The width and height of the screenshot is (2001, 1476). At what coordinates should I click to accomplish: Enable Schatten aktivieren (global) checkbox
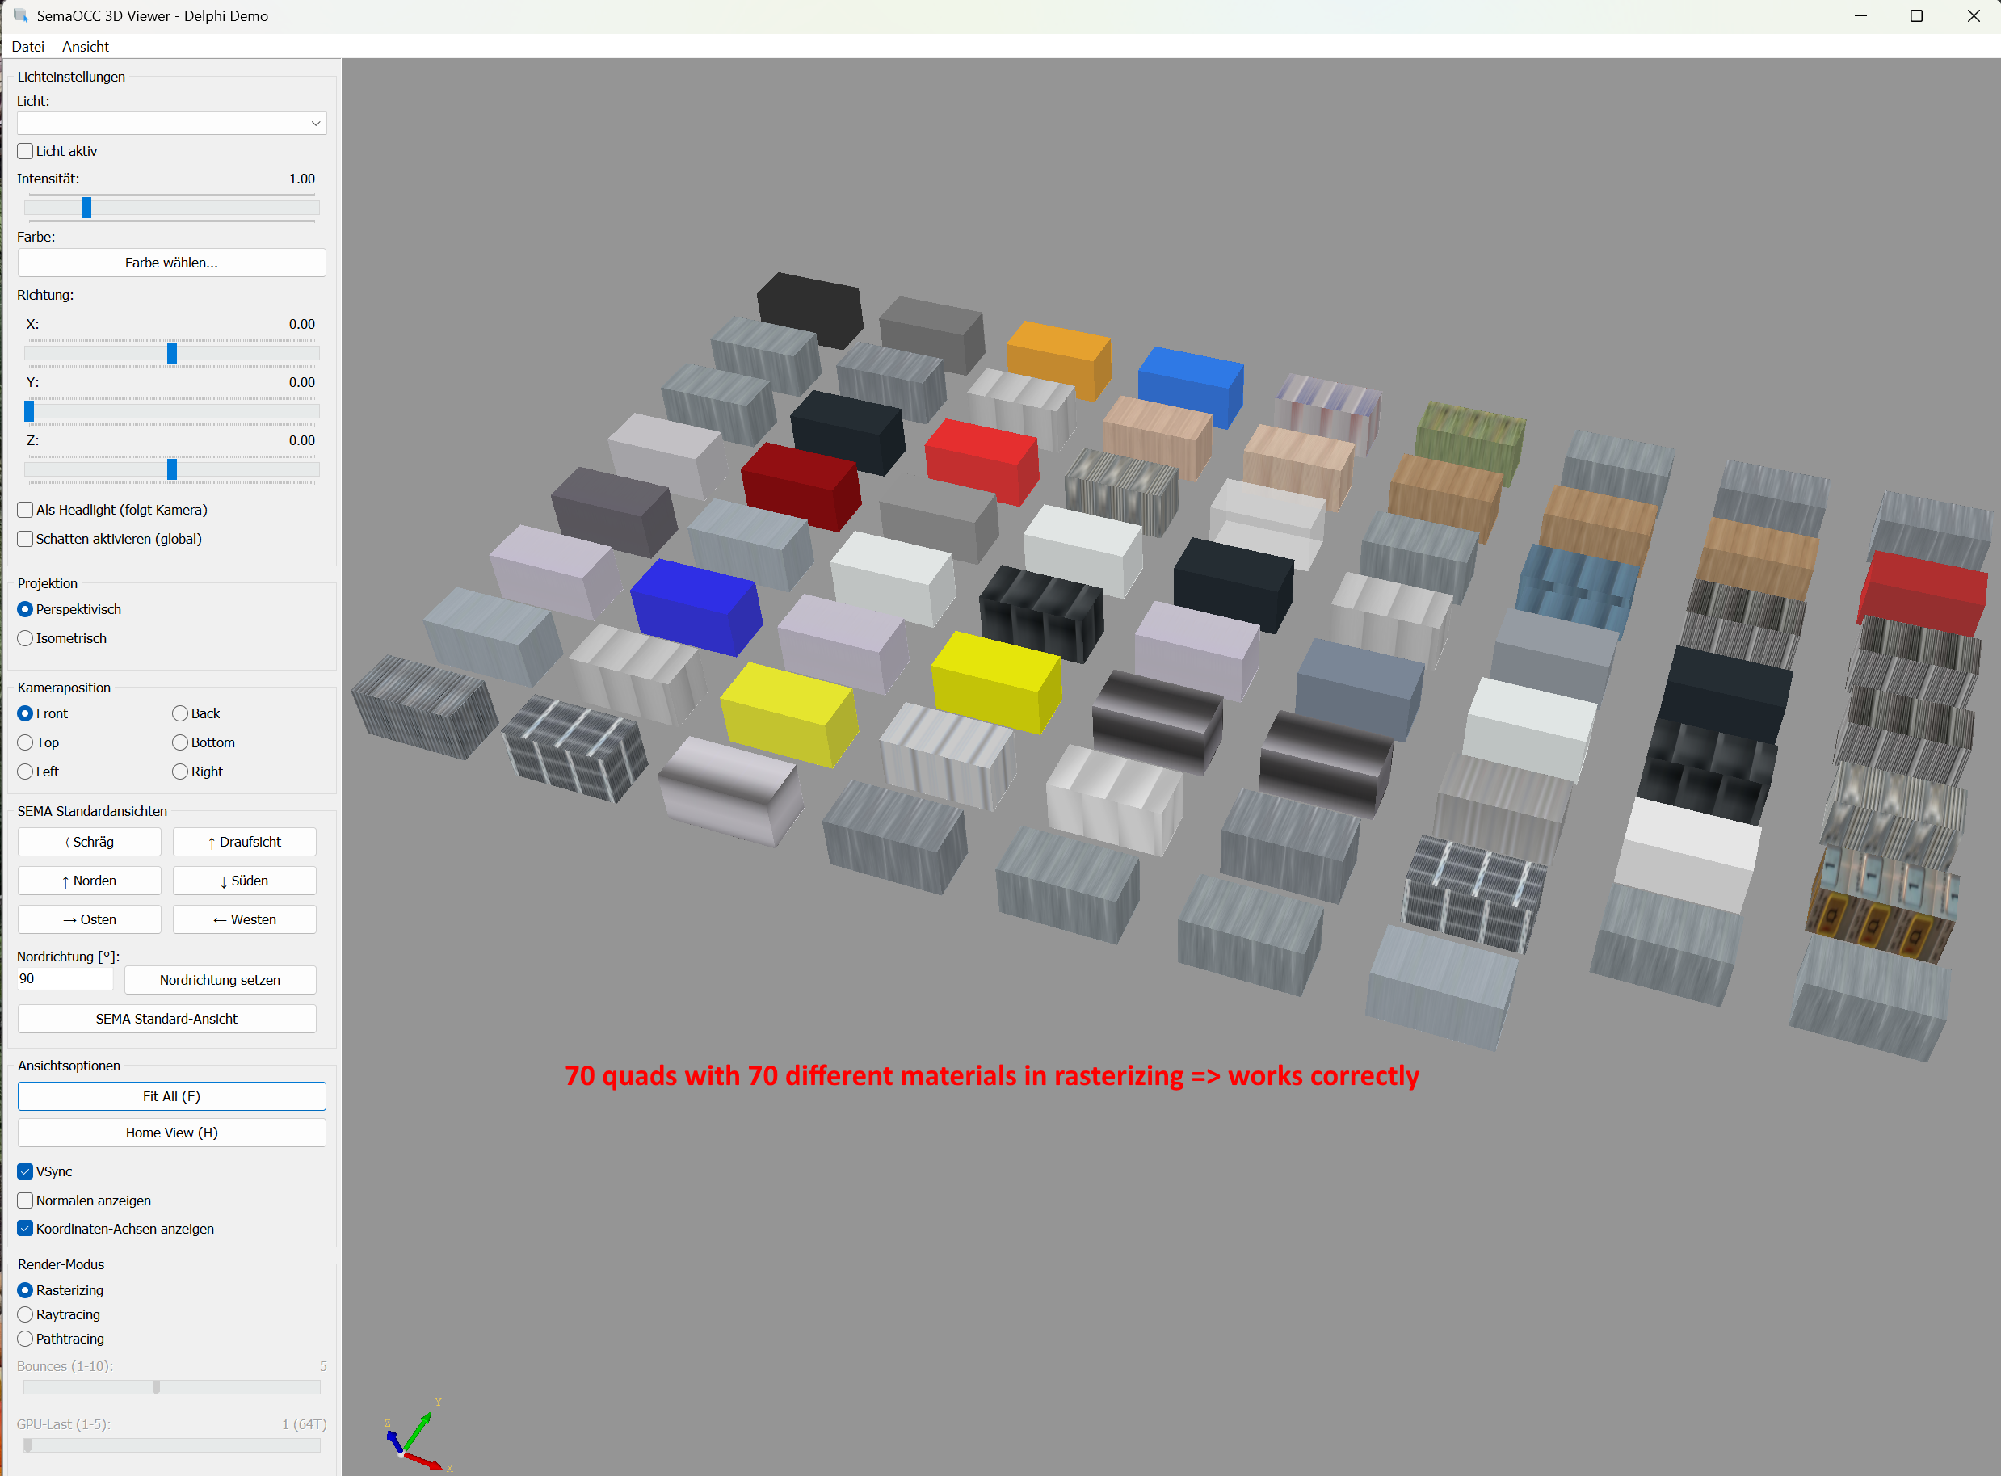pyautogui.click(x=26, y=539)
